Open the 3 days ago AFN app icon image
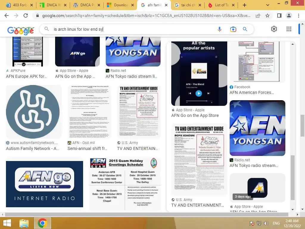Image resolution: width=305 pixels, height=229 pixels. (x=257, y=188)
